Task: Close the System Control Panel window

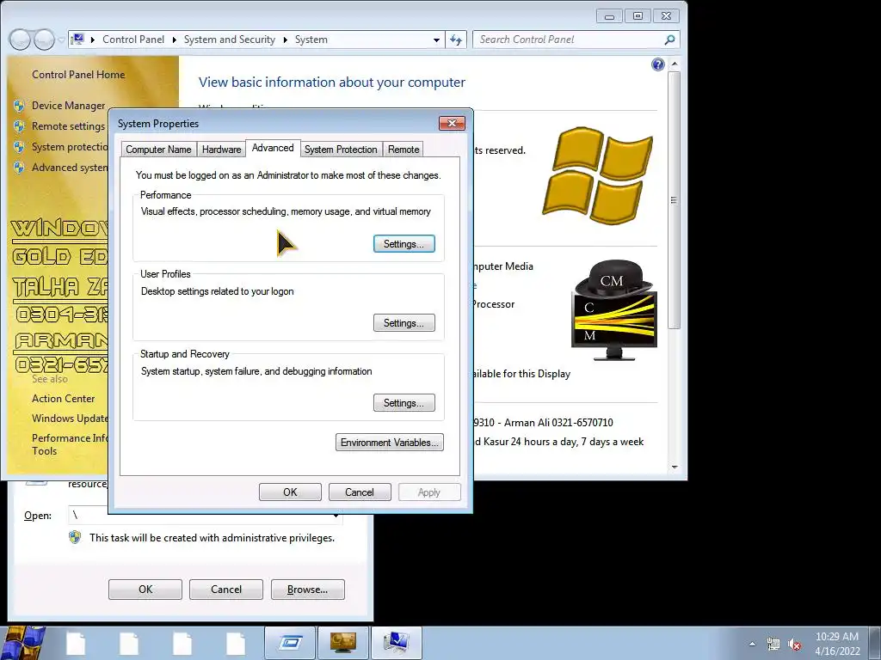Action: click(667, 16)
